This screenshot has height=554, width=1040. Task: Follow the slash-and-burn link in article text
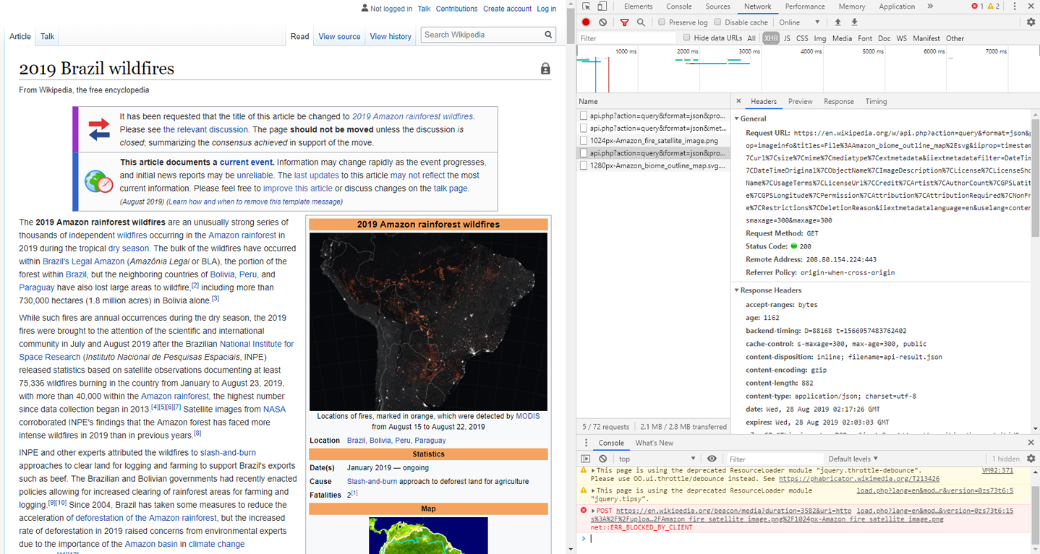[228, 453]
